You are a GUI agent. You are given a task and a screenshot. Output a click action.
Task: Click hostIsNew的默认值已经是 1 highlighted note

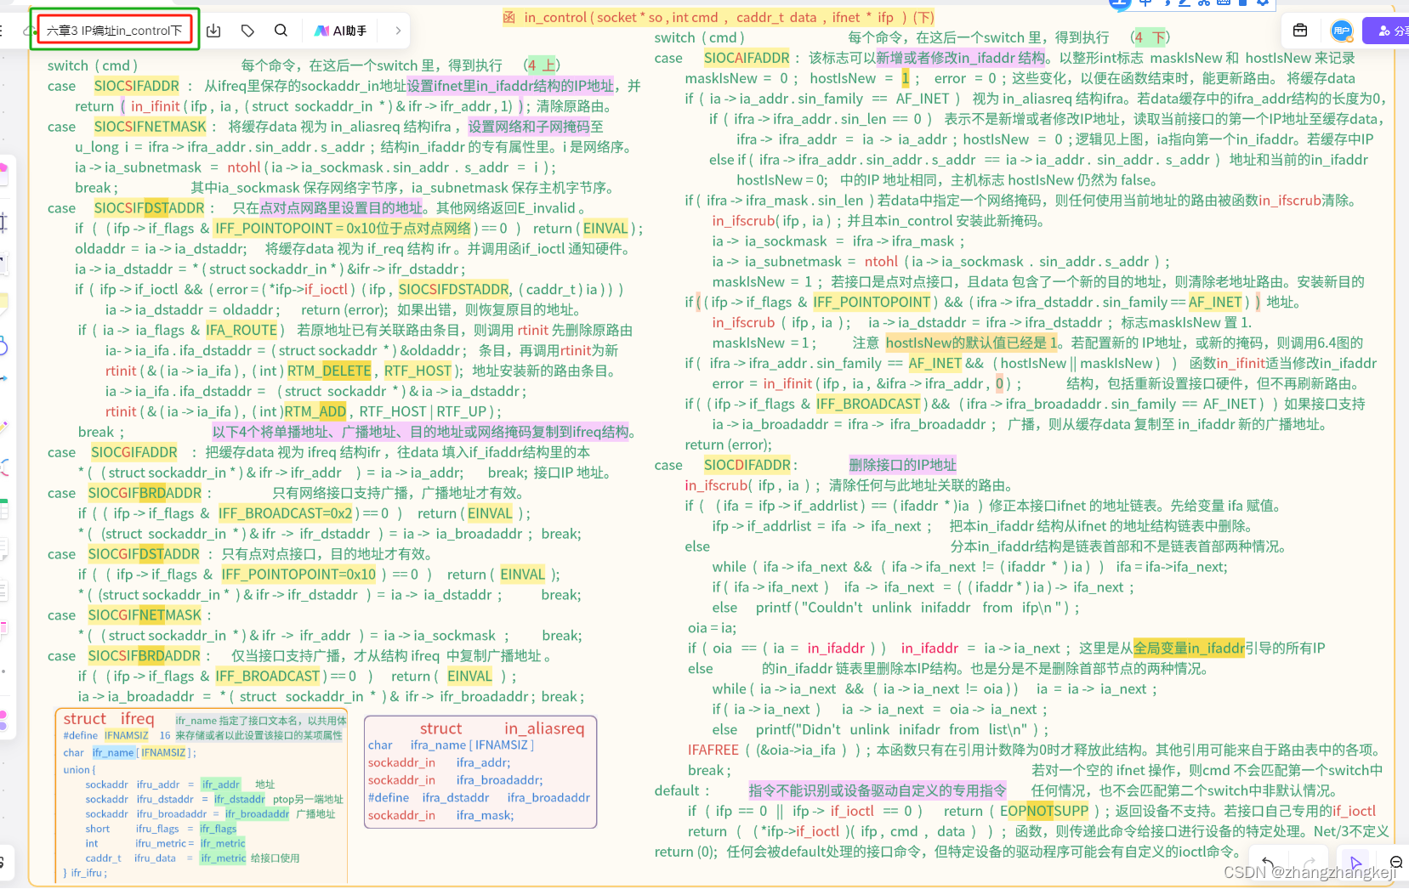point(973,343)
